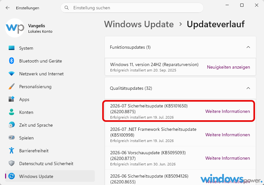The width and height of the screenshot is (264, 185).
Task: Open Bluetooth und Geräte settings
Action: point(50,61)
